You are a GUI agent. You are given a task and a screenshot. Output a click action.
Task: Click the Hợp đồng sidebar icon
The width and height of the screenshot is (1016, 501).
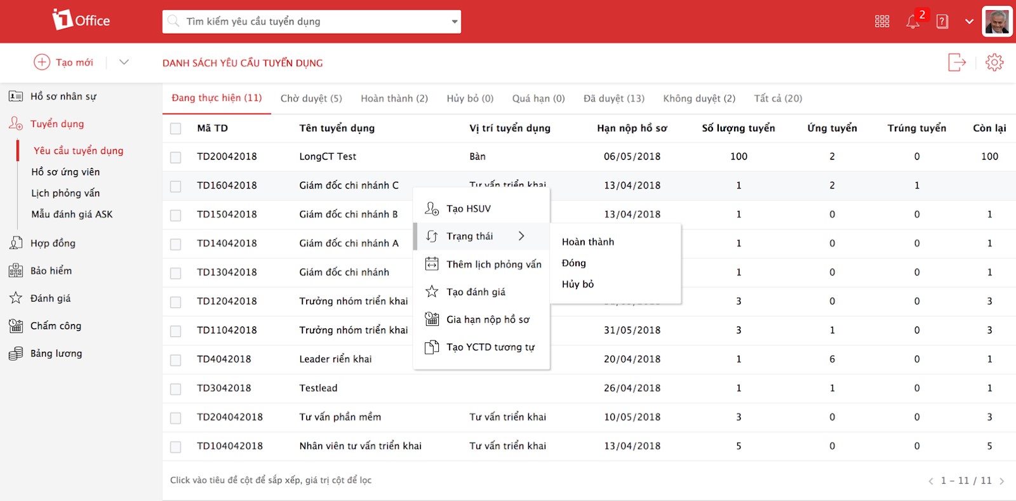click(16, 243)
